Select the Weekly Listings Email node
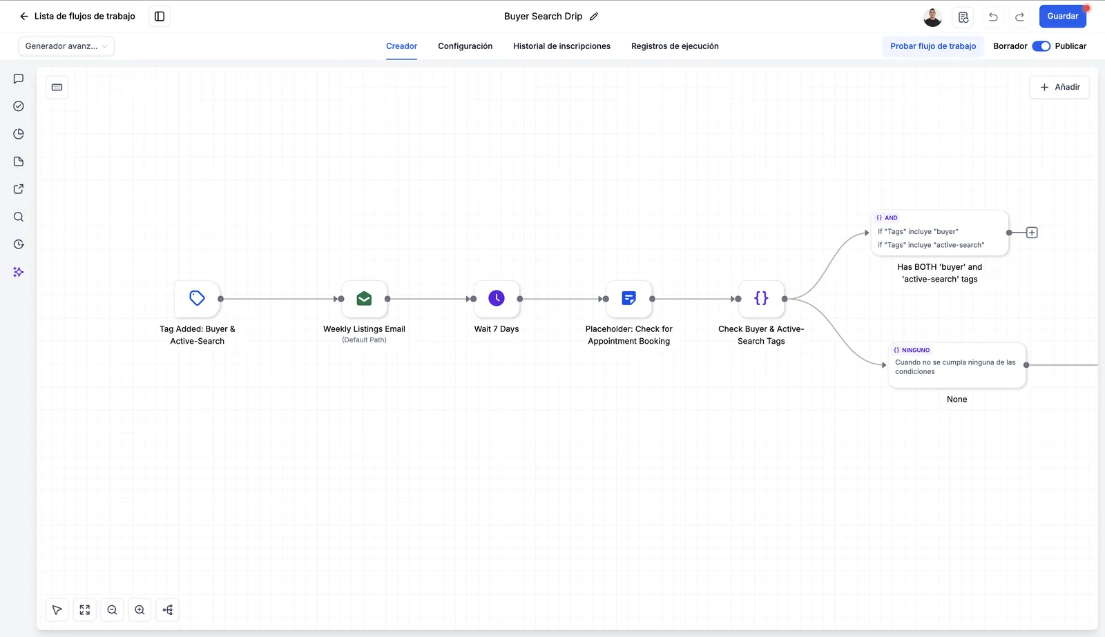The height and width of the screenshot is (637, 1105). [x=364, y=298]
